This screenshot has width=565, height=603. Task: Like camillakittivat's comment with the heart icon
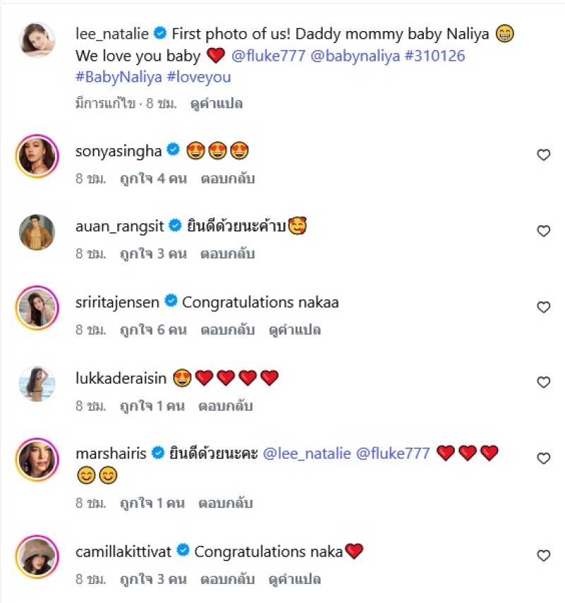click(x=543, y=556)
